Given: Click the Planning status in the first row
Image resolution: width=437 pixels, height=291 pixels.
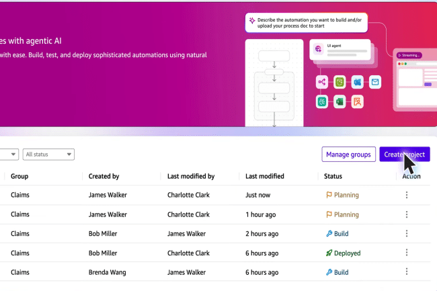Looking at the screenshot, I should (x=342, y=196).
